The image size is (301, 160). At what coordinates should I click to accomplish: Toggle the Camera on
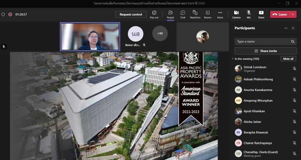pos(236,14)
